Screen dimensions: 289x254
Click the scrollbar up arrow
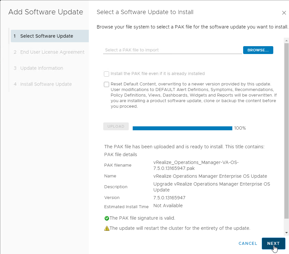click(x=286, y=41)
